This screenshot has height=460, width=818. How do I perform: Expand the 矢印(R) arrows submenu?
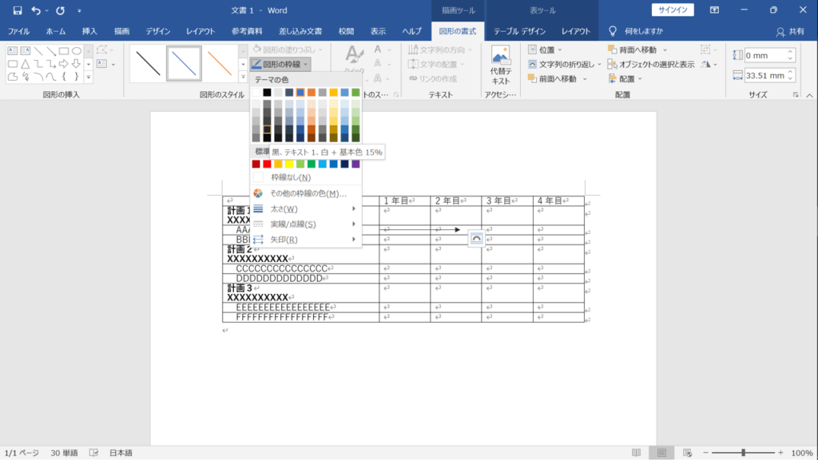(x=306, y=240)
